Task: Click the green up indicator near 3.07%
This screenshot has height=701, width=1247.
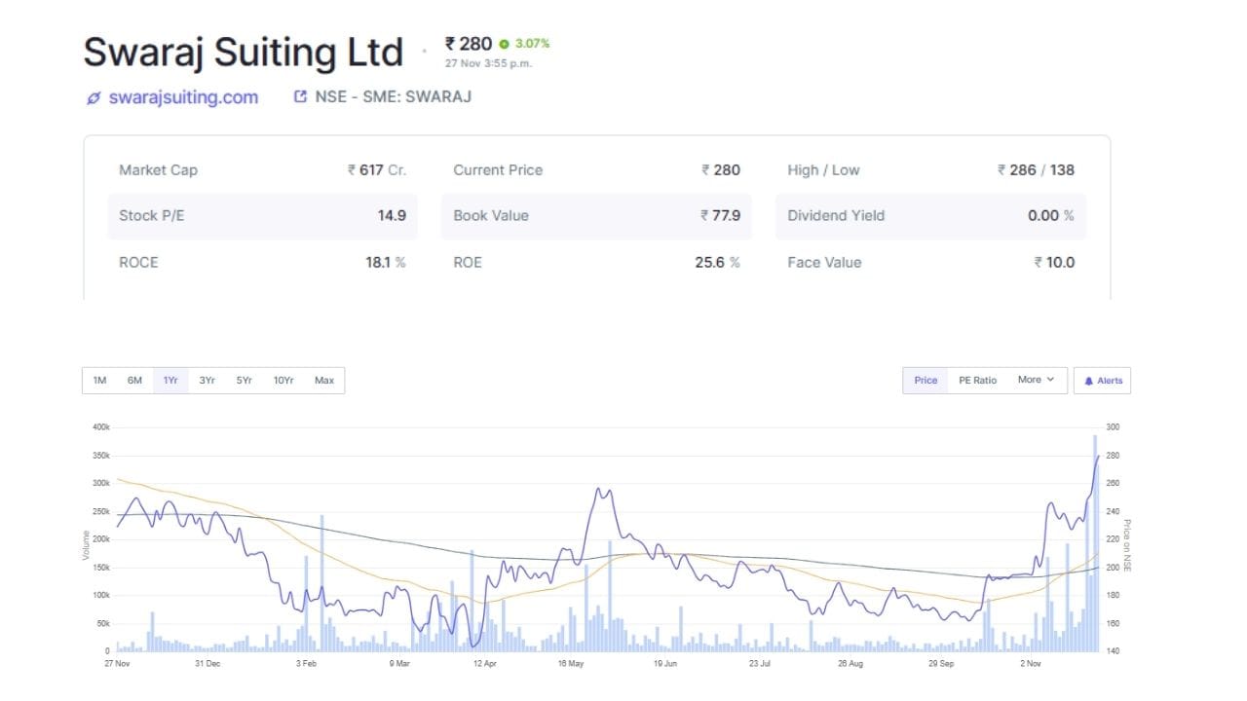Action: (x=504, y=44)
